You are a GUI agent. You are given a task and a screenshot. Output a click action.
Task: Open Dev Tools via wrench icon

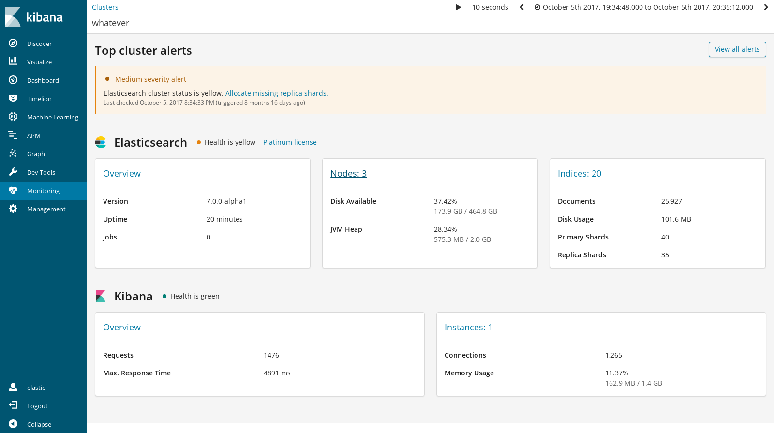point(13,172)
